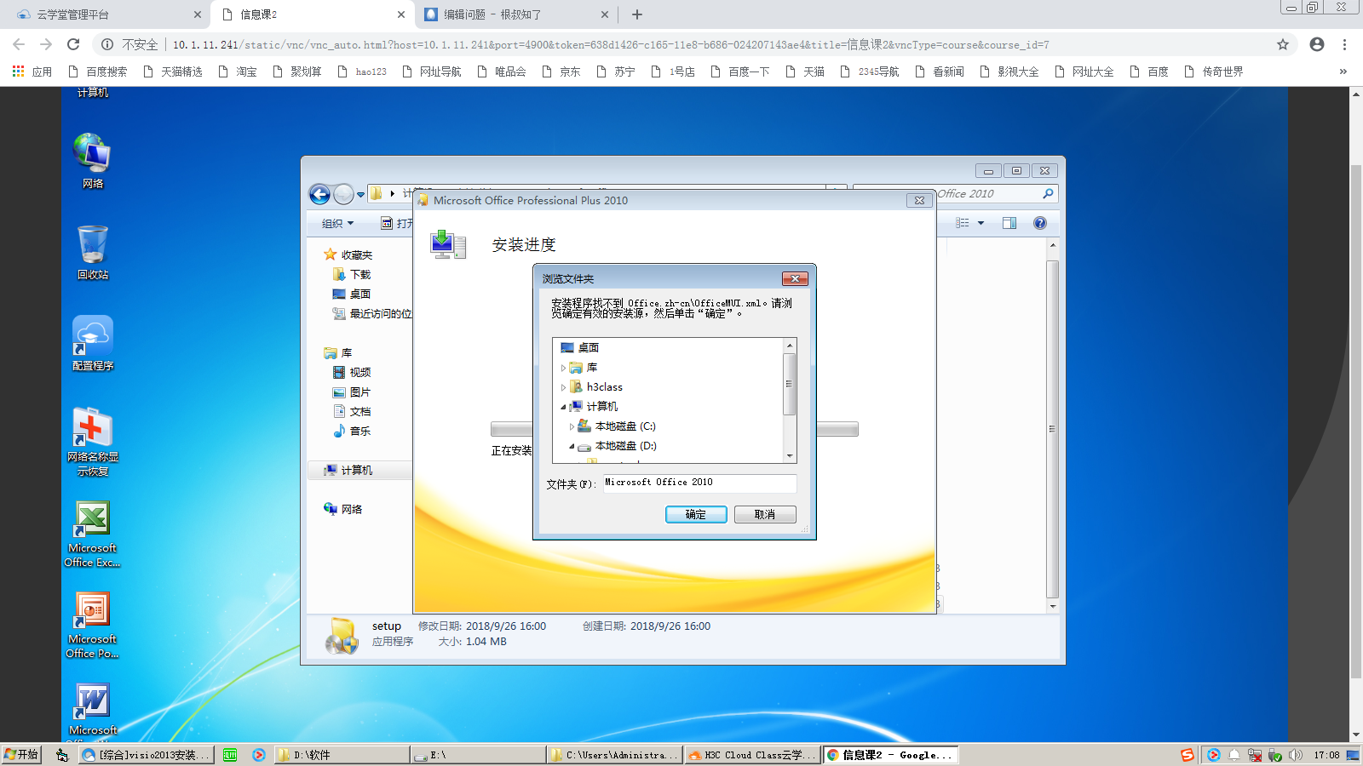
Task: Open the 网络名称显示恢复 desktop shortcut
Action: 92,441
